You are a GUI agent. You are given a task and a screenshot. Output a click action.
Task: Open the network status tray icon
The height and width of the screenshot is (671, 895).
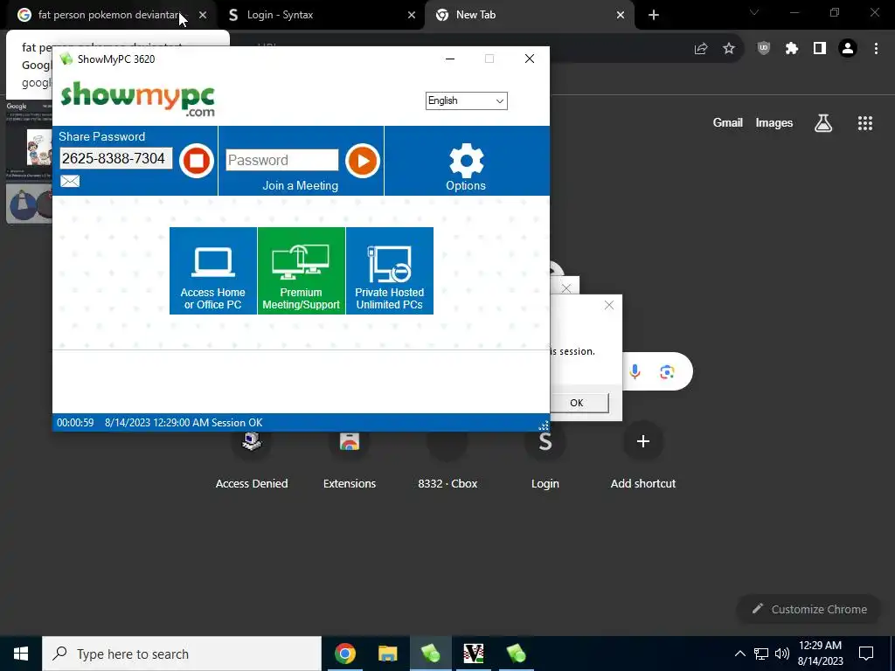761,654
